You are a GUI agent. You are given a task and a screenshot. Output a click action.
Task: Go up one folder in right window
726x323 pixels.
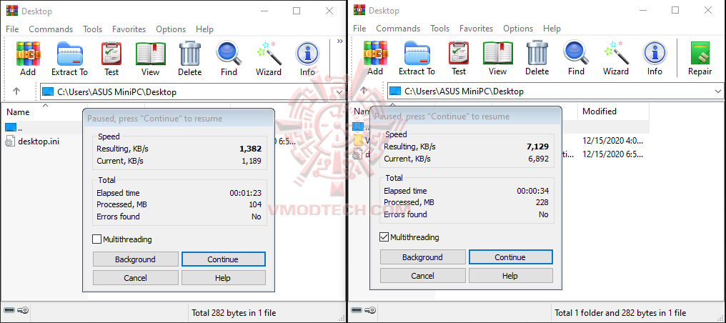[x=364, y=91]
